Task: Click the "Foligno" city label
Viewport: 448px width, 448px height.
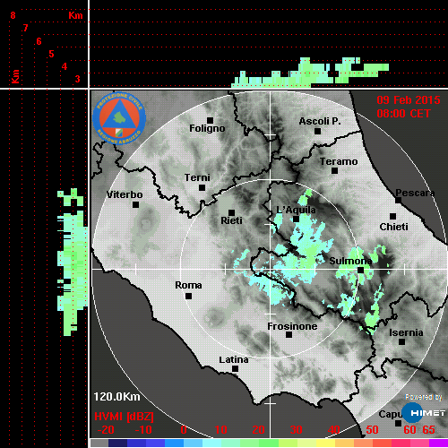Action: 207,128
